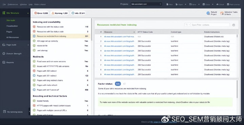Sort by Content type column
244x125 pixels.
[186, 32]
